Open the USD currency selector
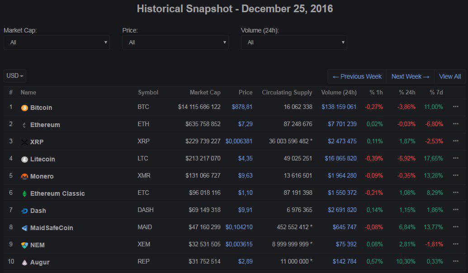The width and height of the screenshot is (468, 273). (15, 76)
